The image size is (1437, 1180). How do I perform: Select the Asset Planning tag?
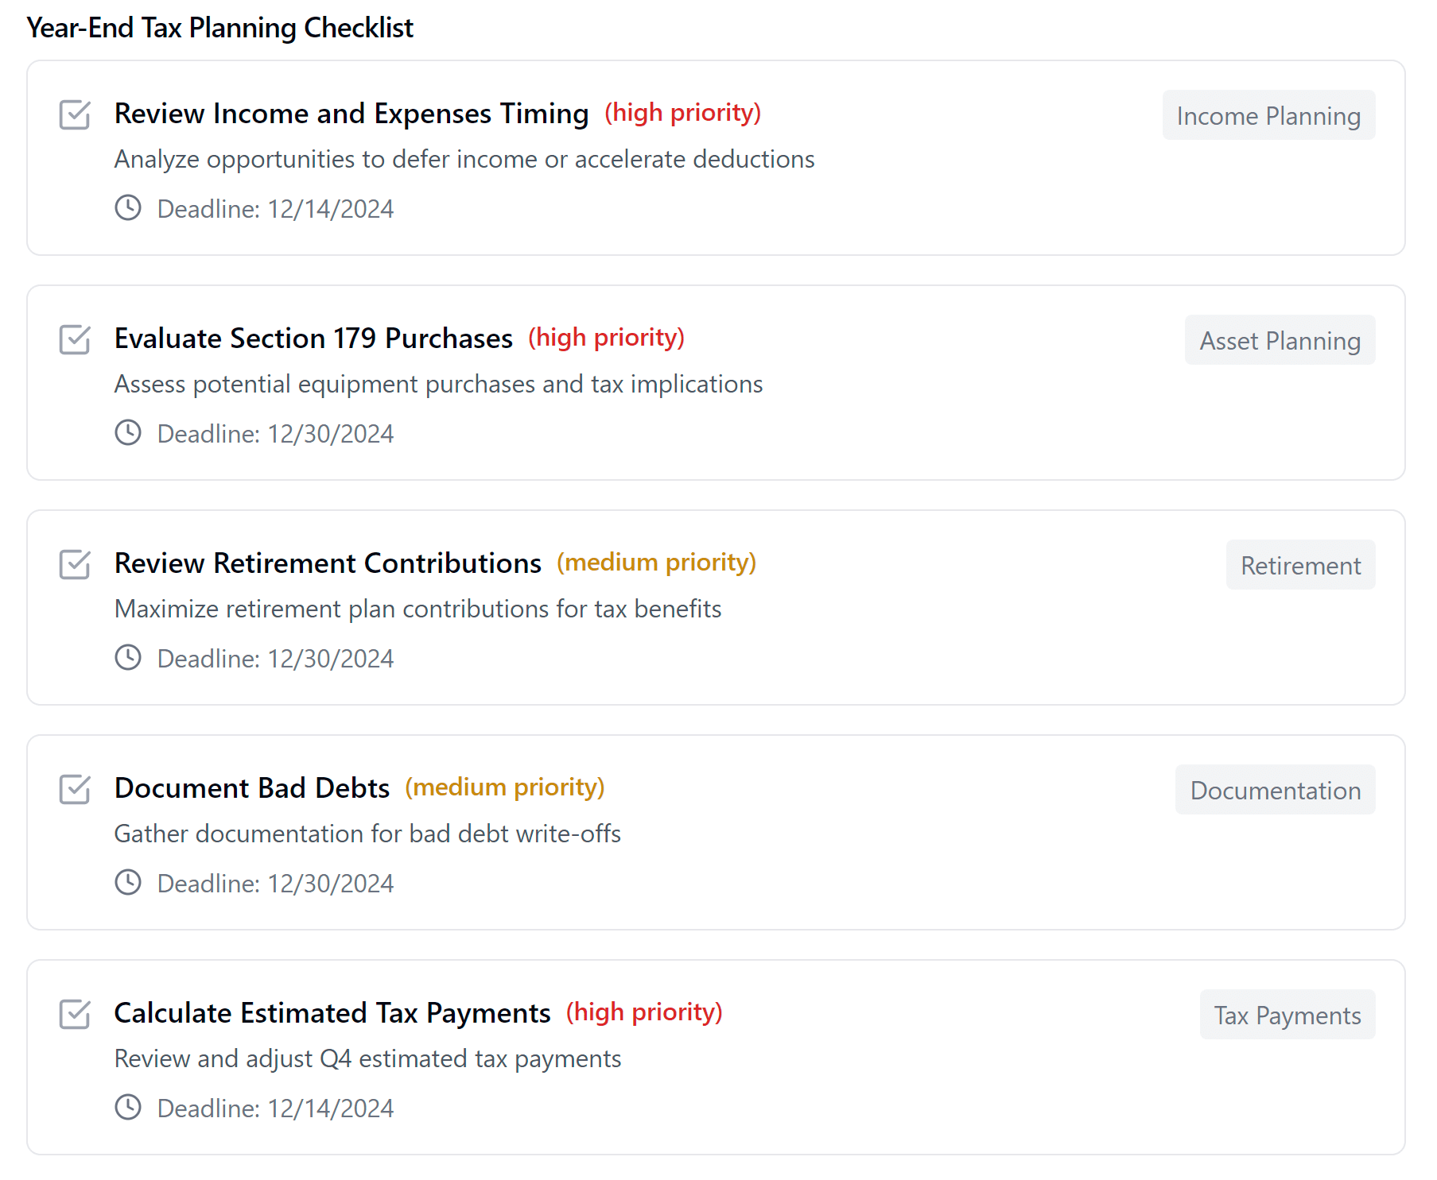coord(1279,341)
